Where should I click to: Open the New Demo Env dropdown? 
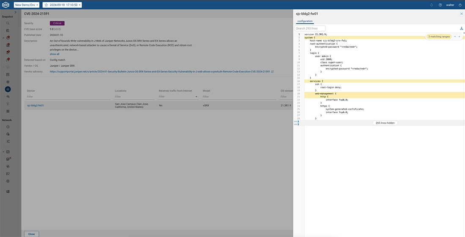pos(27,5)
